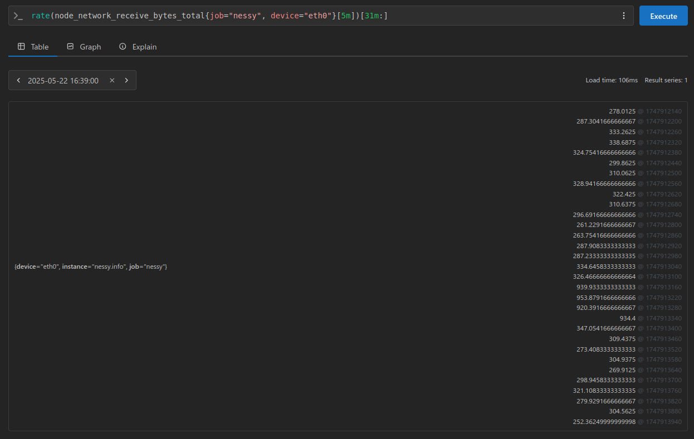Open the Explain tab

(138, 47)
